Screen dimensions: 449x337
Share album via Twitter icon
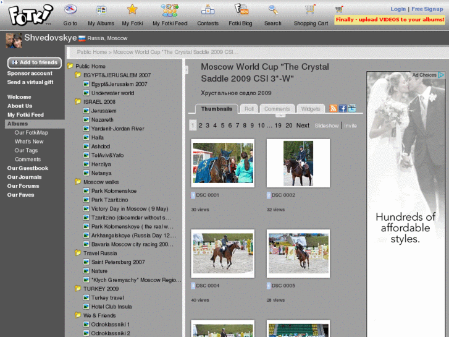(x=352, y=108)
